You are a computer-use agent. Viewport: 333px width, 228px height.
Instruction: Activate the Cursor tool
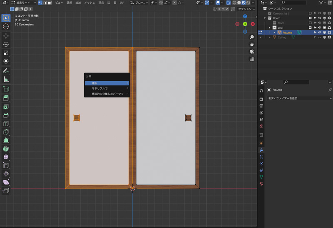point(6,27)
